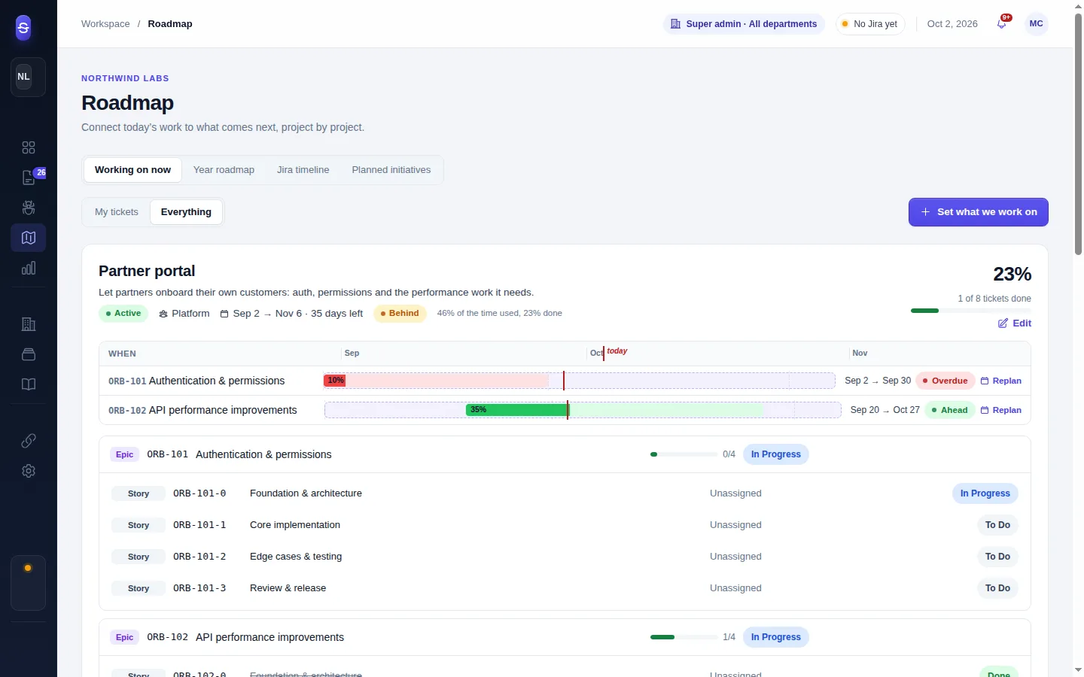Select the Working on now tab

coord(132,170)
